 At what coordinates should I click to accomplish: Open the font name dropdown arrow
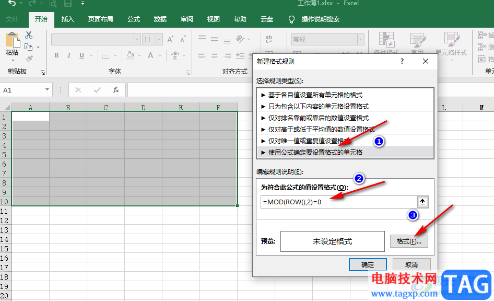(x=137, y=40)
